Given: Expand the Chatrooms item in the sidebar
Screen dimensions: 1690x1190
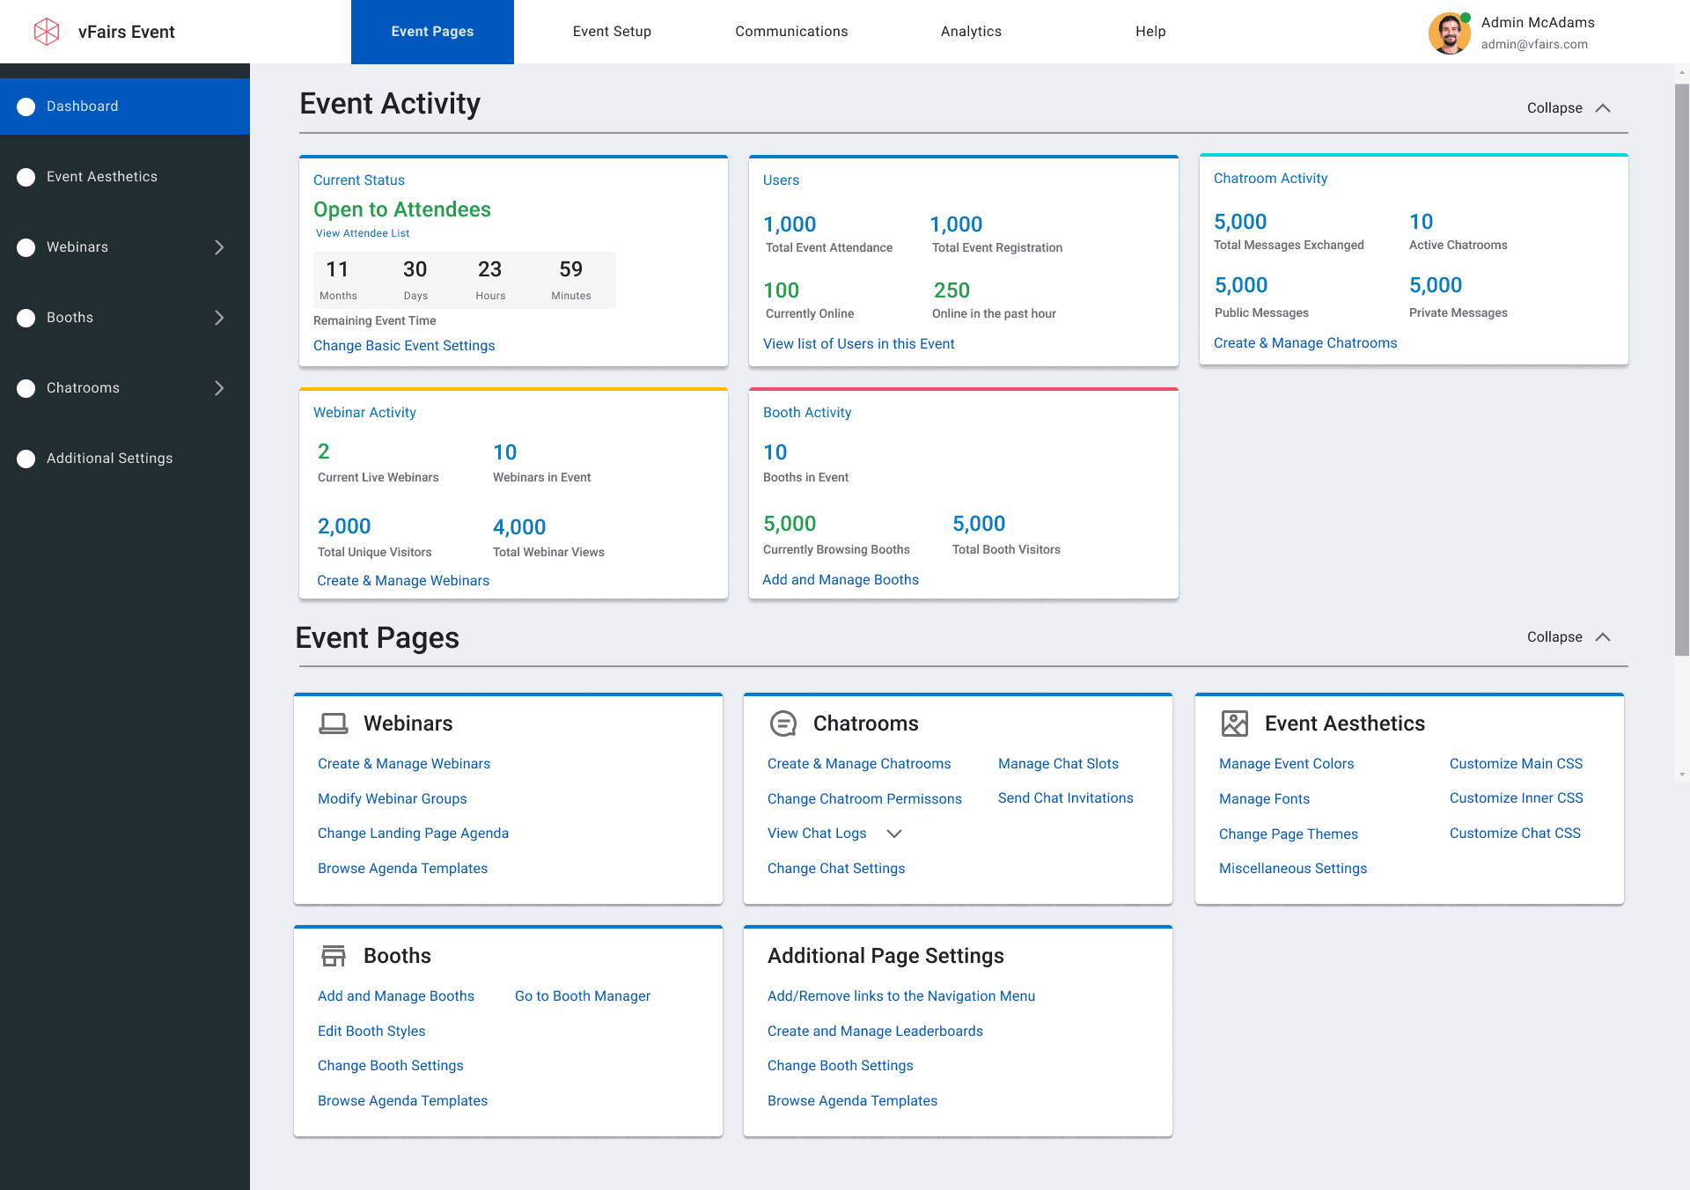Looking at the screenshot, I should pos(219,387).
